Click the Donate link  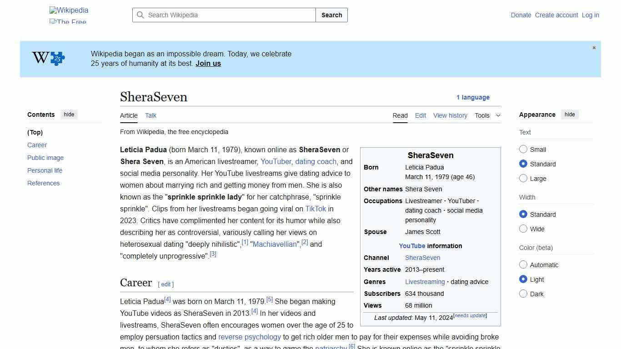pos(521,15)
